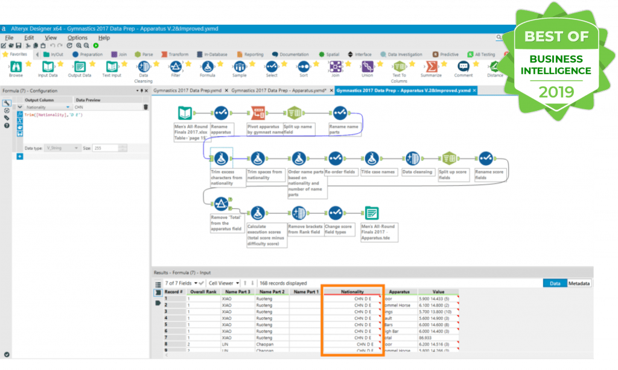Open the Spatial tool category tab

coord(329,54)
